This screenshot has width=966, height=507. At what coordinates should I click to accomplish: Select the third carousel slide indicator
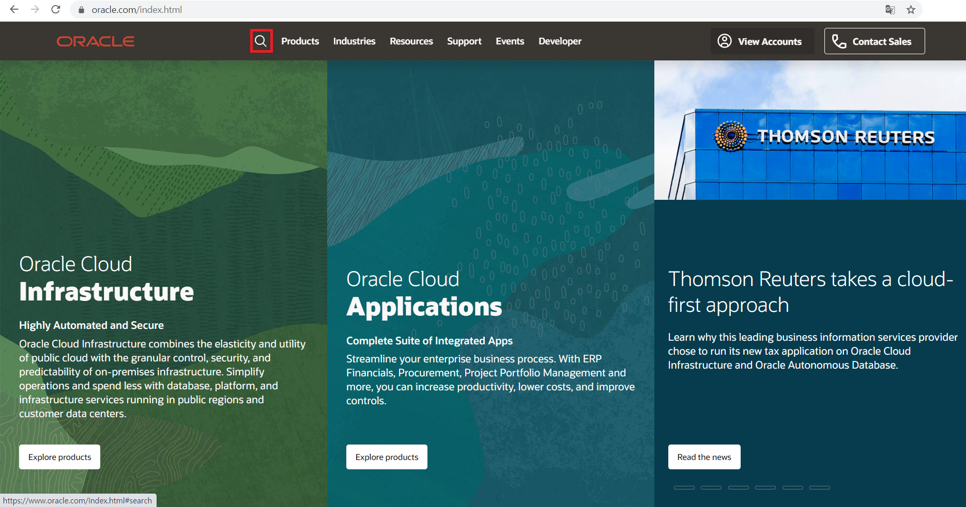(x=739, y=487)
